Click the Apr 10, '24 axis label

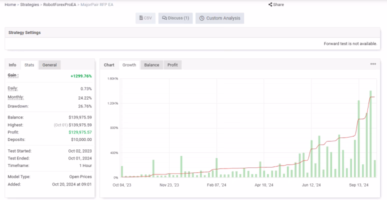click(264, 185)
